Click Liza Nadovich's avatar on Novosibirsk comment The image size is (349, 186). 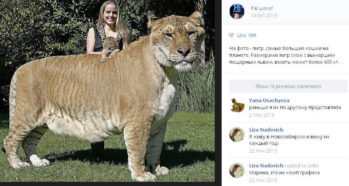click(237, 134)
